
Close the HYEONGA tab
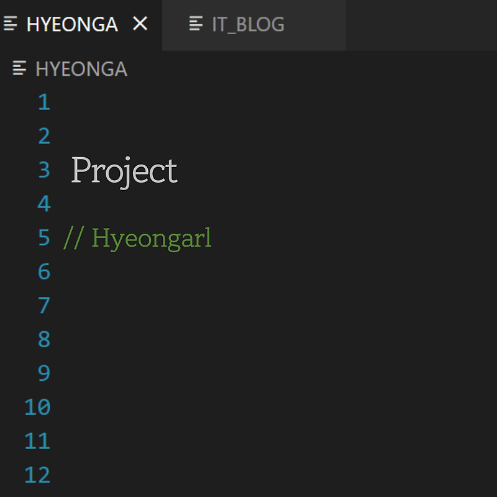pyautogui.click(x=140, y=24)
